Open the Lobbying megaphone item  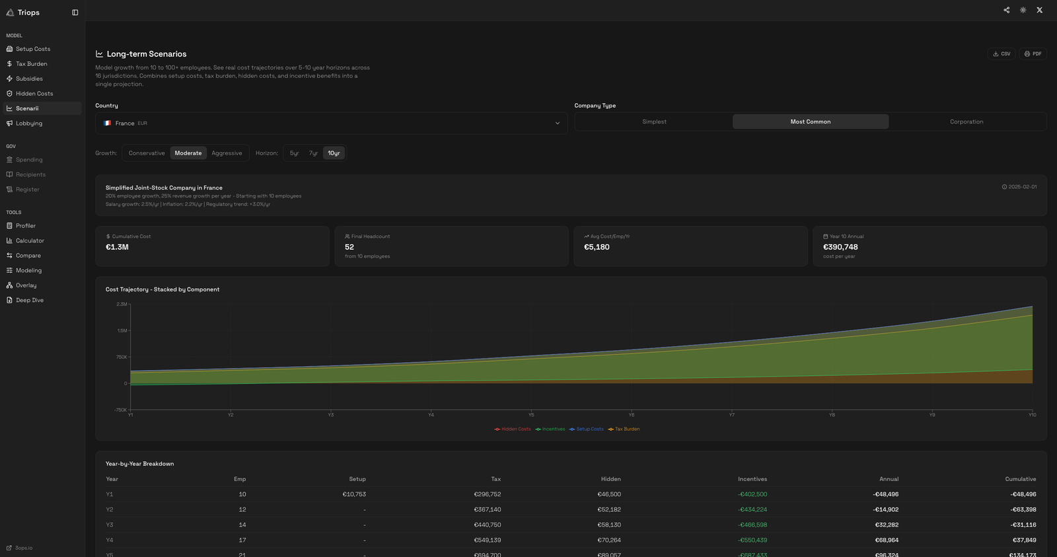(29, 124)
